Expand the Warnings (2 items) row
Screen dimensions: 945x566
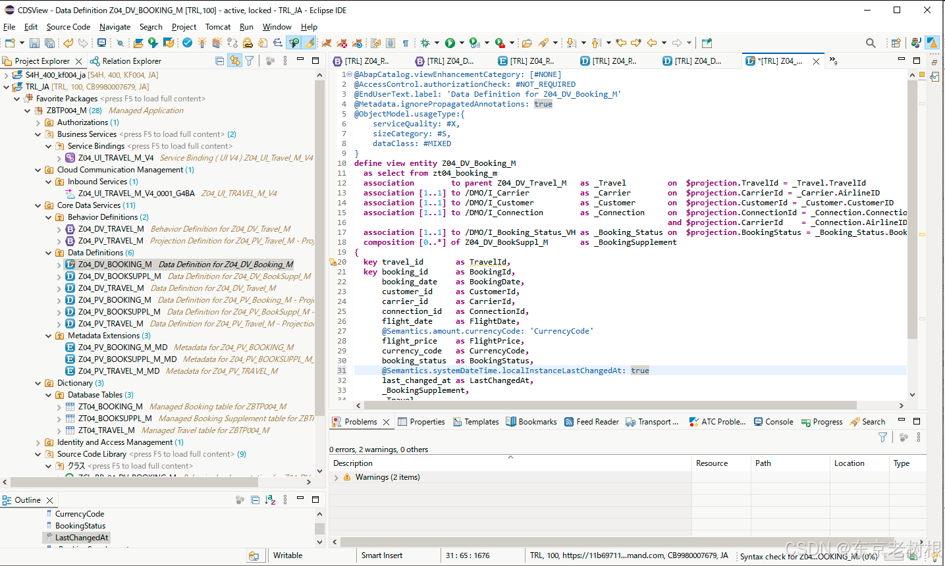(x=337, y=478)
